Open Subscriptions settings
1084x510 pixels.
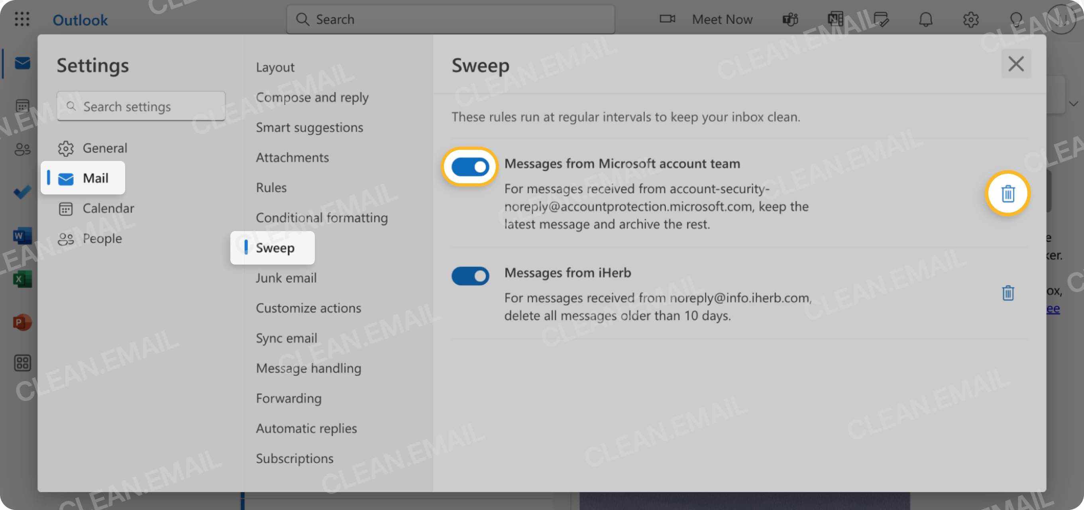(x=295, y=458)
